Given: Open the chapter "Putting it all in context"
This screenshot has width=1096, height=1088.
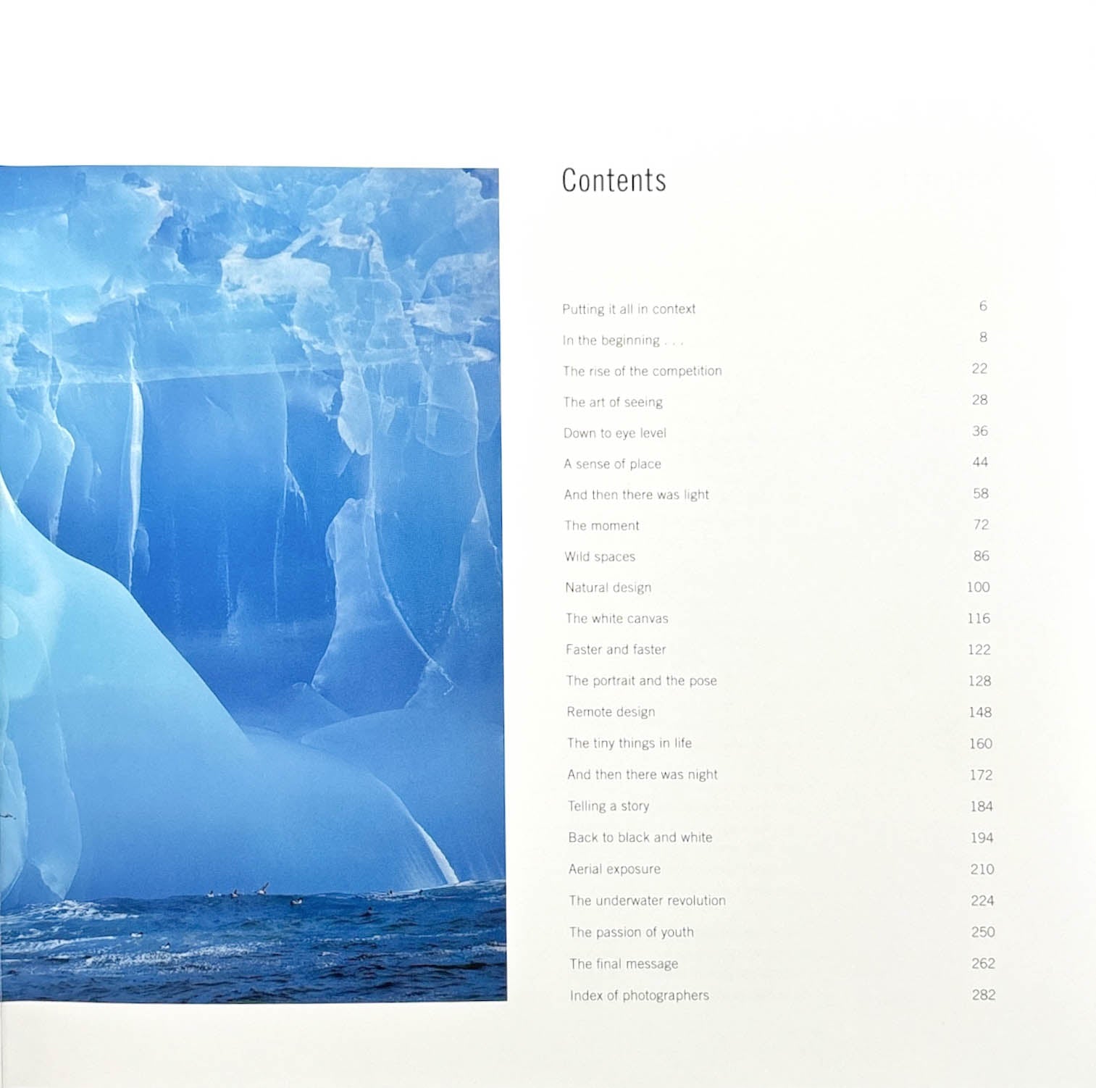Looking at the screenshot, I should point(629,309).
